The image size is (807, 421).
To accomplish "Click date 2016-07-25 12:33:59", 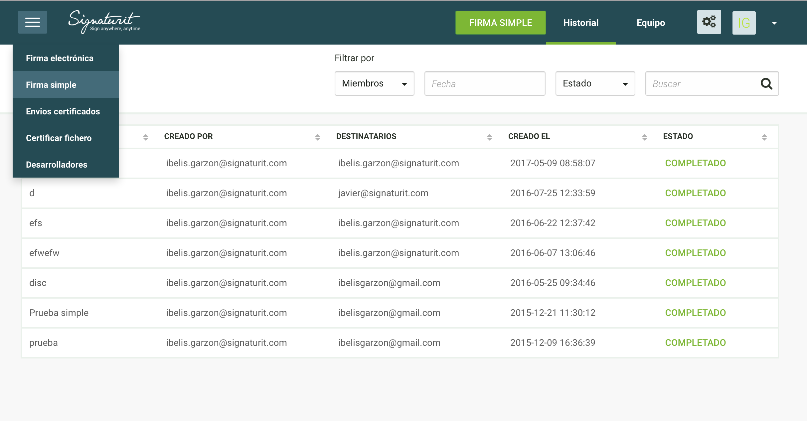I will [553, 193].
